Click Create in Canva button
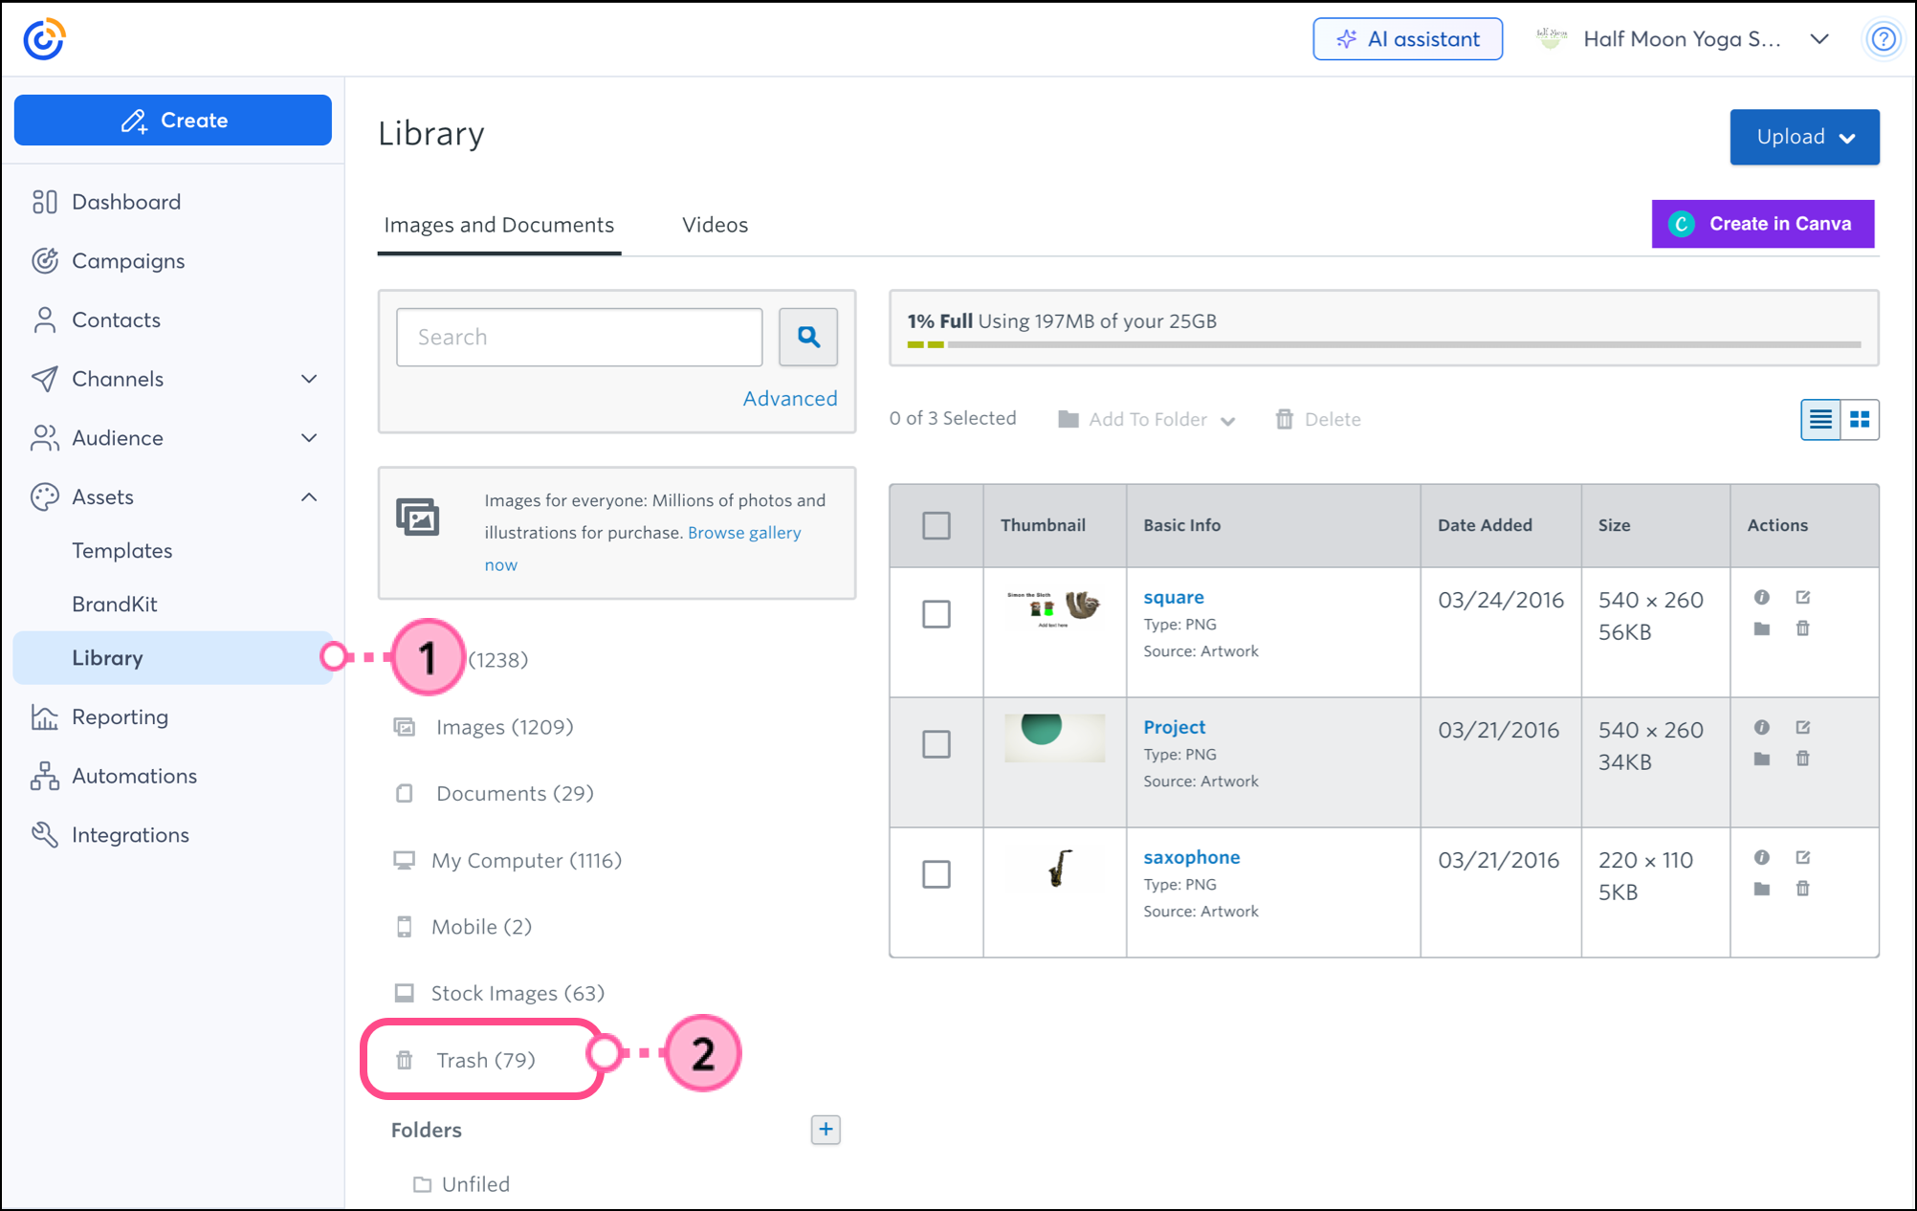This screenshot has width=1917, height=1211. [x=1762, y=224]
